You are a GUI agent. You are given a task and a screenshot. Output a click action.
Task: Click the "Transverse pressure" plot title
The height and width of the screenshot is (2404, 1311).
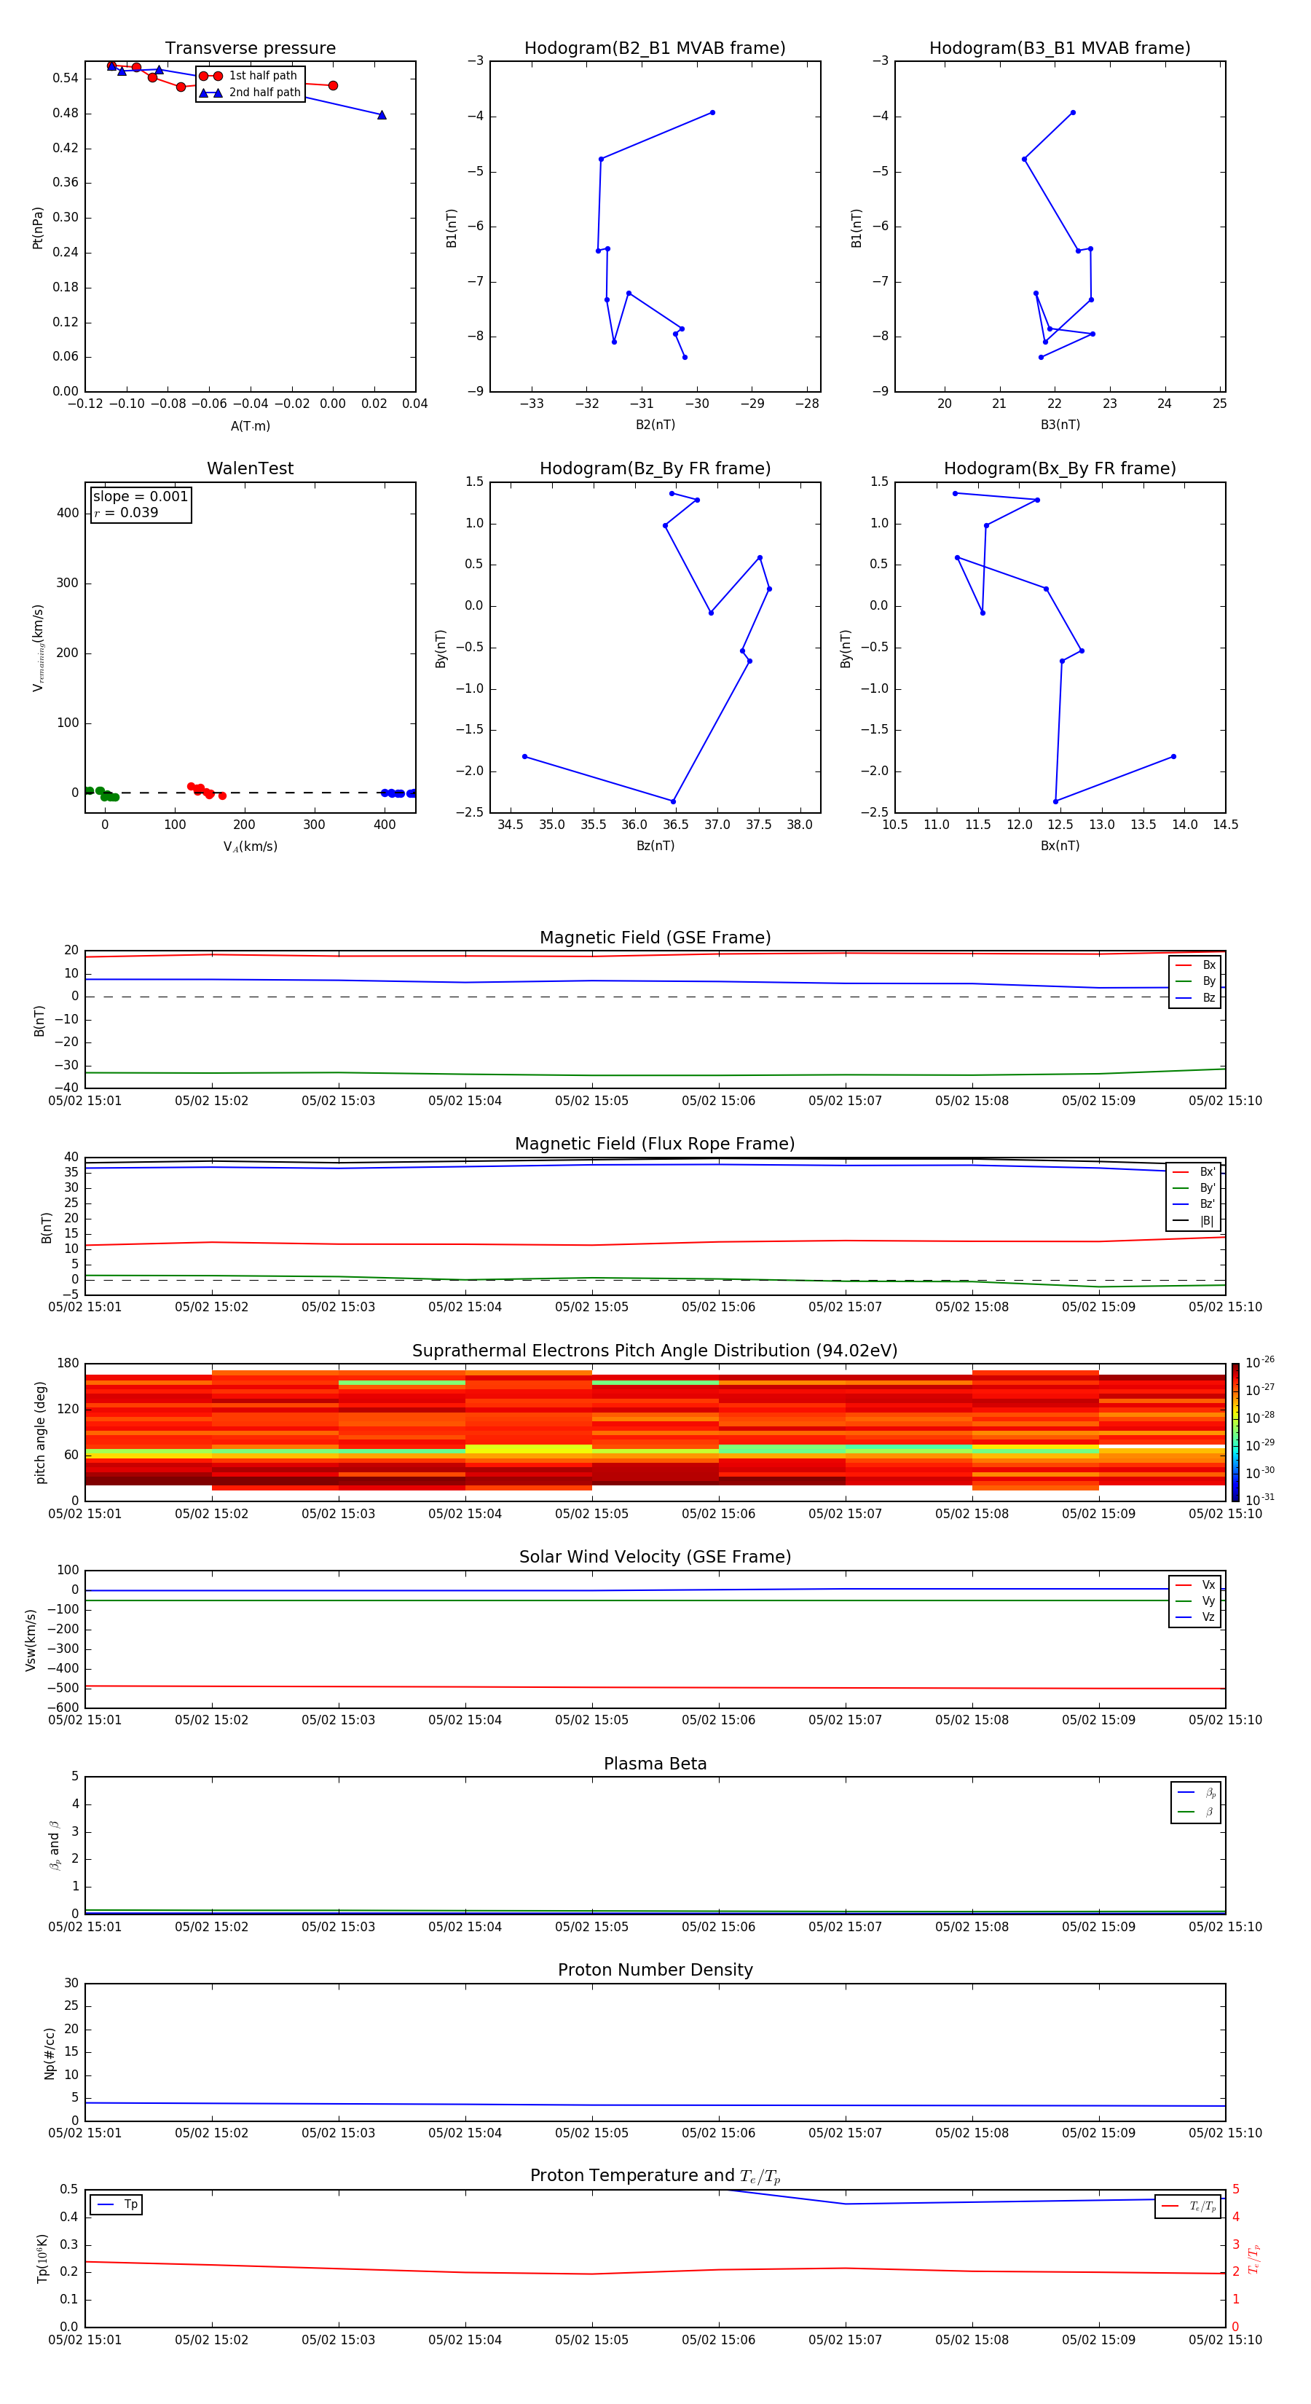(x=250, y=49)
